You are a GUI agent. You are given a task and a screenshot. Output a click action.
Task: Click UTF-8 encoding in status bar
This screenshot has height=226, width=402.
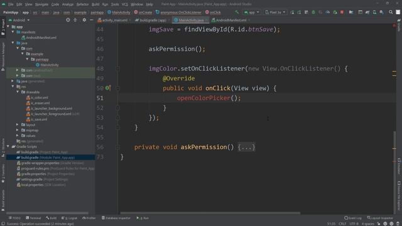[x=354, y=223]
